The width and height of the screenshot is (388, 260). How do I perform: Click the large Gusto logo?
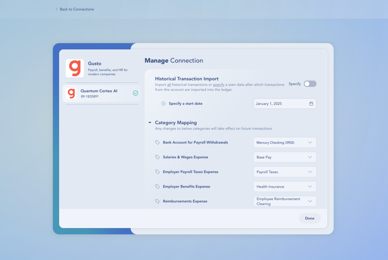click(x=75, y=68)
